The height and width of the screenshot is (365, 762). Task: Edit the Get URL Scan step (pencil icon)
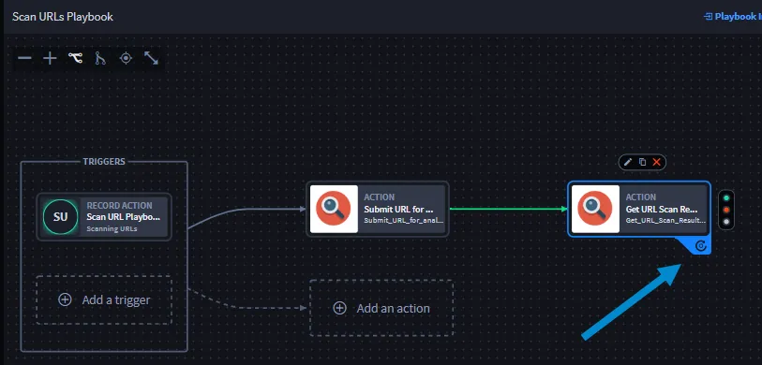click(x=628, y=162)
